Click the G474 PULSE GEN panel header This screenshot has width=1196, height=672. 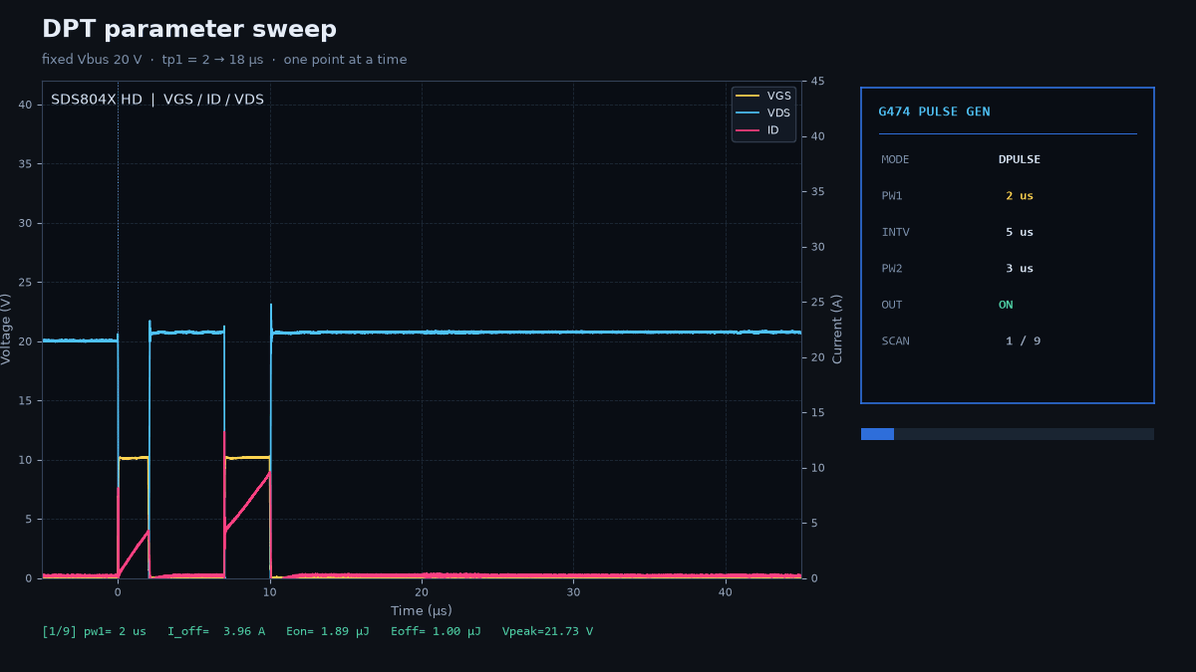pos(934,112)
